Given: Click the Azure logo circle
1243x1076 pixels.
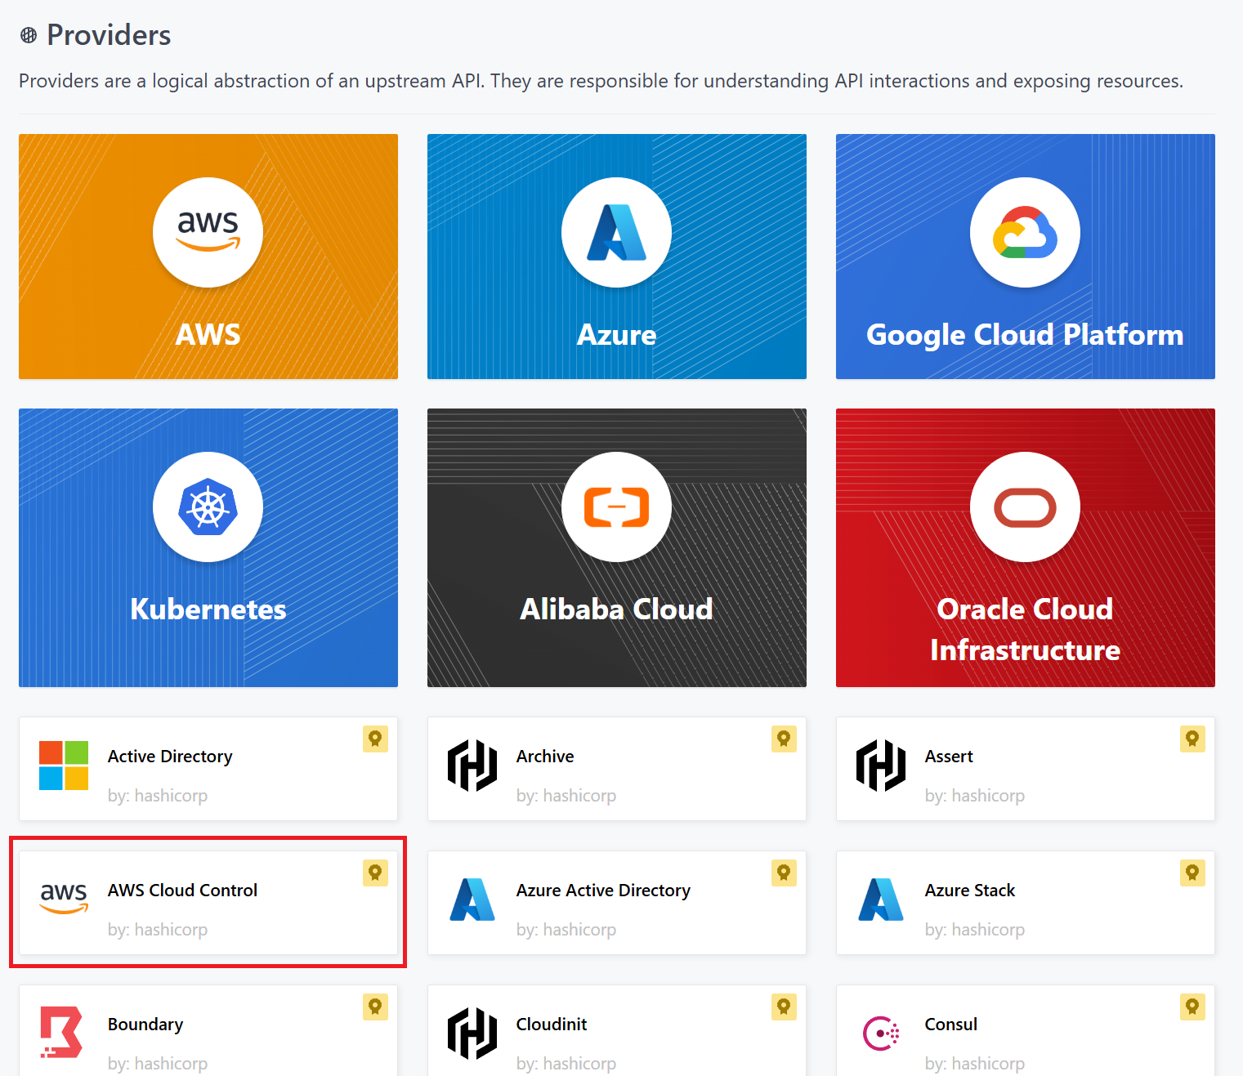Looking at the screenshot, I should pyautogui.click(x=616, y=232).
